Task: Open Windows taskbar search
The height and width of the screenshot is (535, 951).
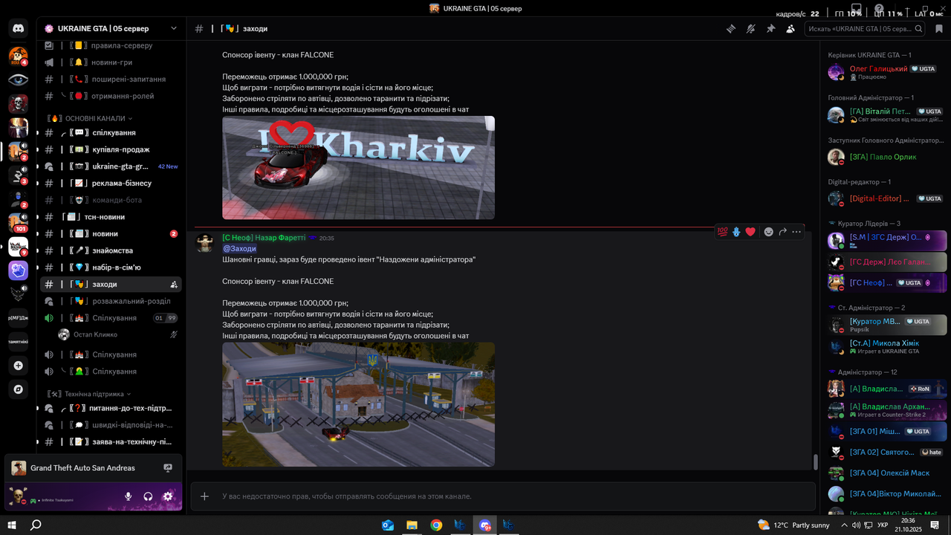Action: tap(36, 525)
